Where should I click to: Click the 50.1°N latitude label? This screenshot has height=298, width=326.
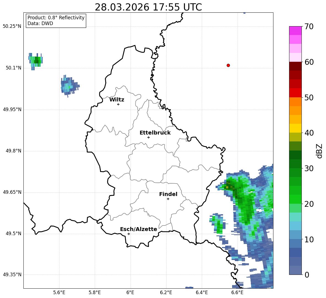(13, 68)
